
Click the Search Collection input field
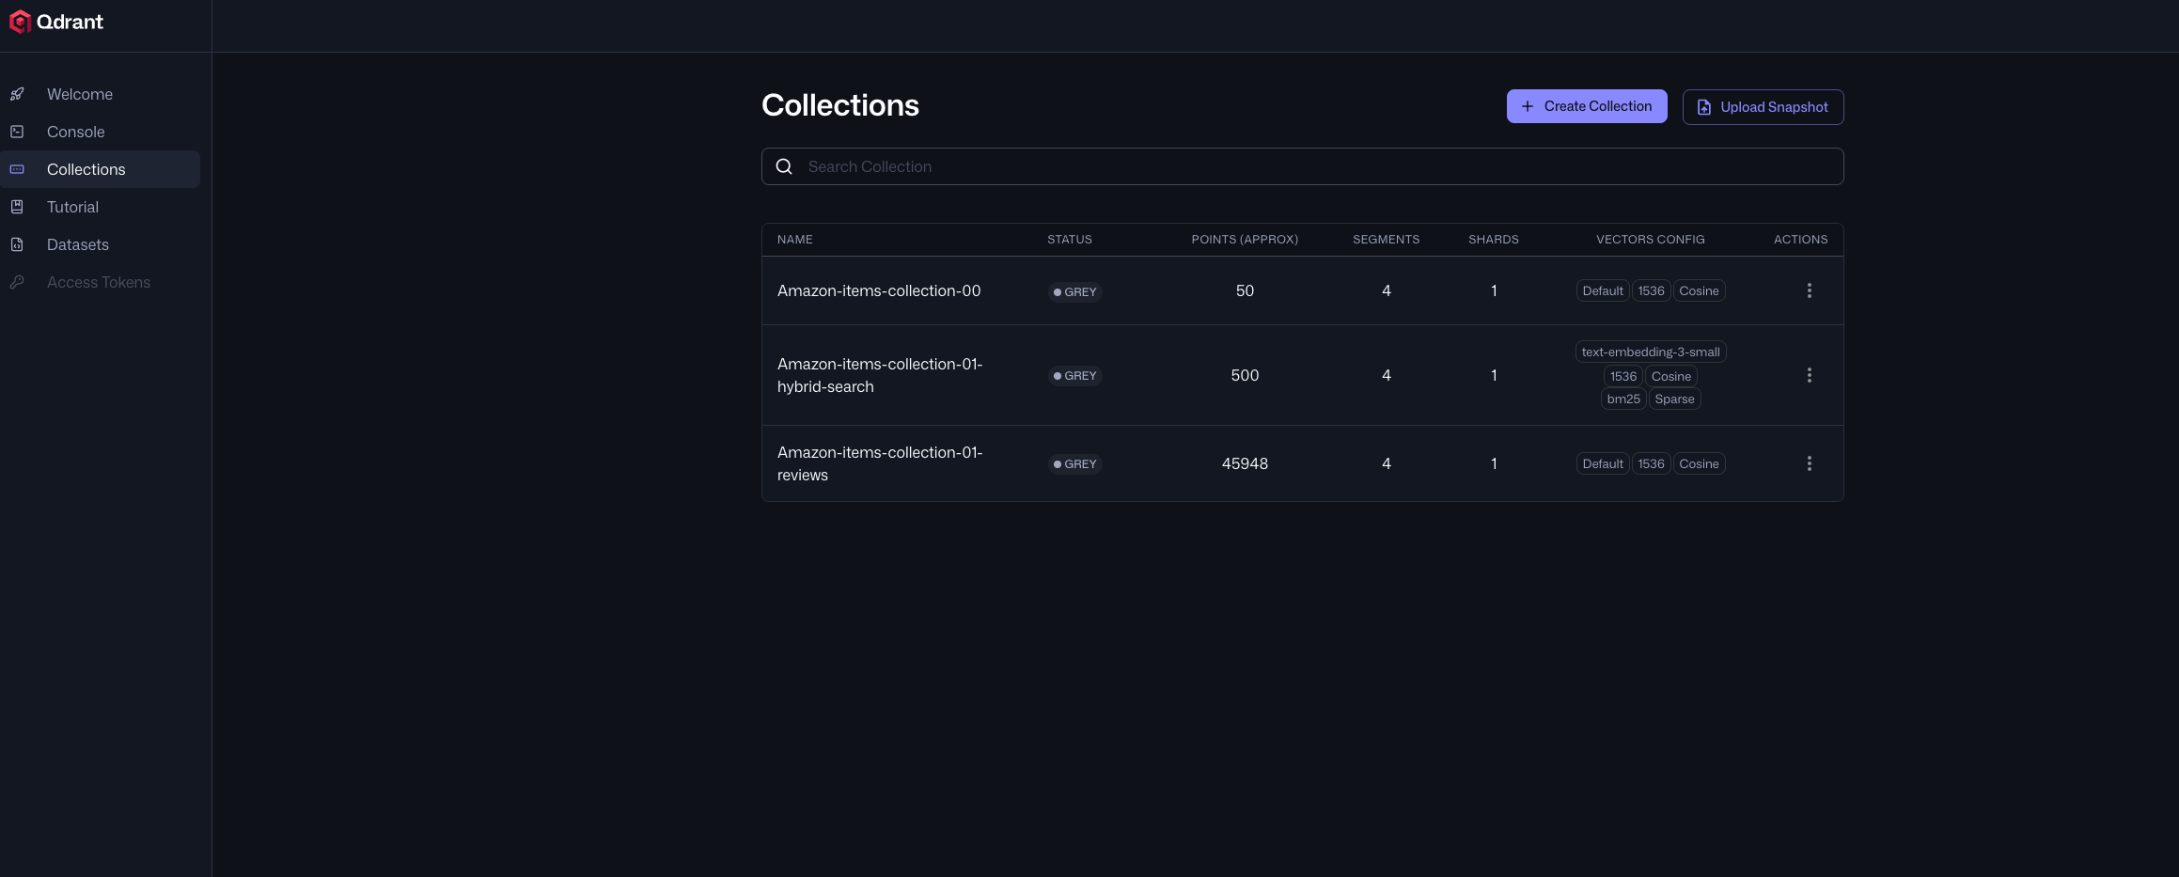coord(1034,165)
